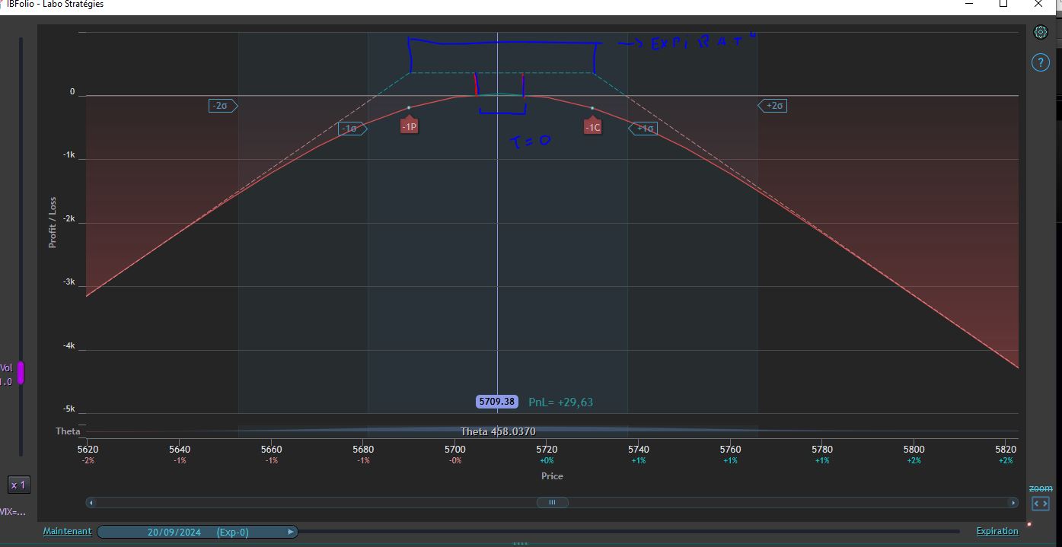Select the -1P short put marker

click(409, 126)
